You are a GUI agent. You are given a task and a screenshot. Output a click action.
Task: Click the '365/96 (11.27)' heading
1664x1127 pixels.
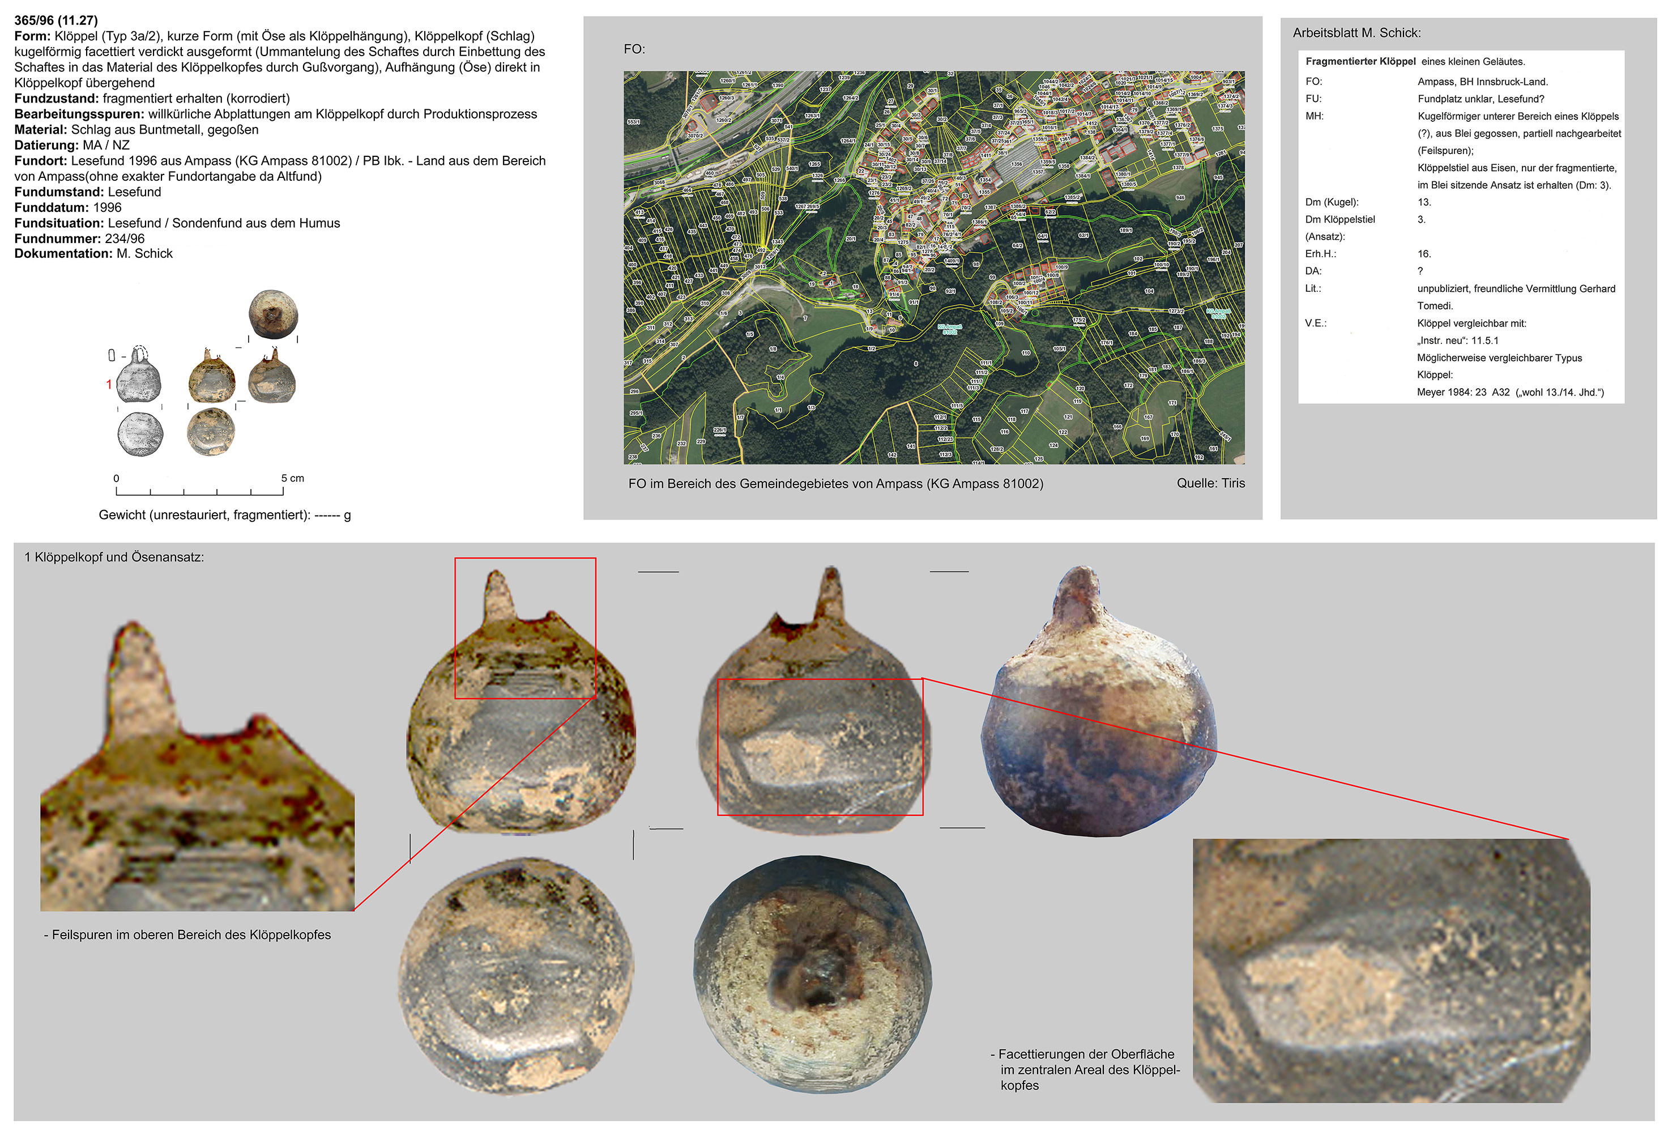[x=56, y=20]
